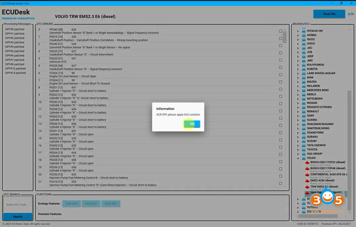The width and height of the screenshot is (356, 227).
Task: Select the BOSCH EDC17CP48 engine icon
Action: tap(307, 168)
